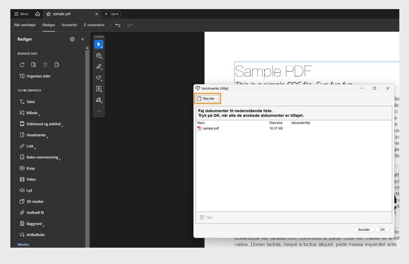This screenshot has width=409, height=264.
Task: Open the hamburger Menu
Action: coord(21,14)
